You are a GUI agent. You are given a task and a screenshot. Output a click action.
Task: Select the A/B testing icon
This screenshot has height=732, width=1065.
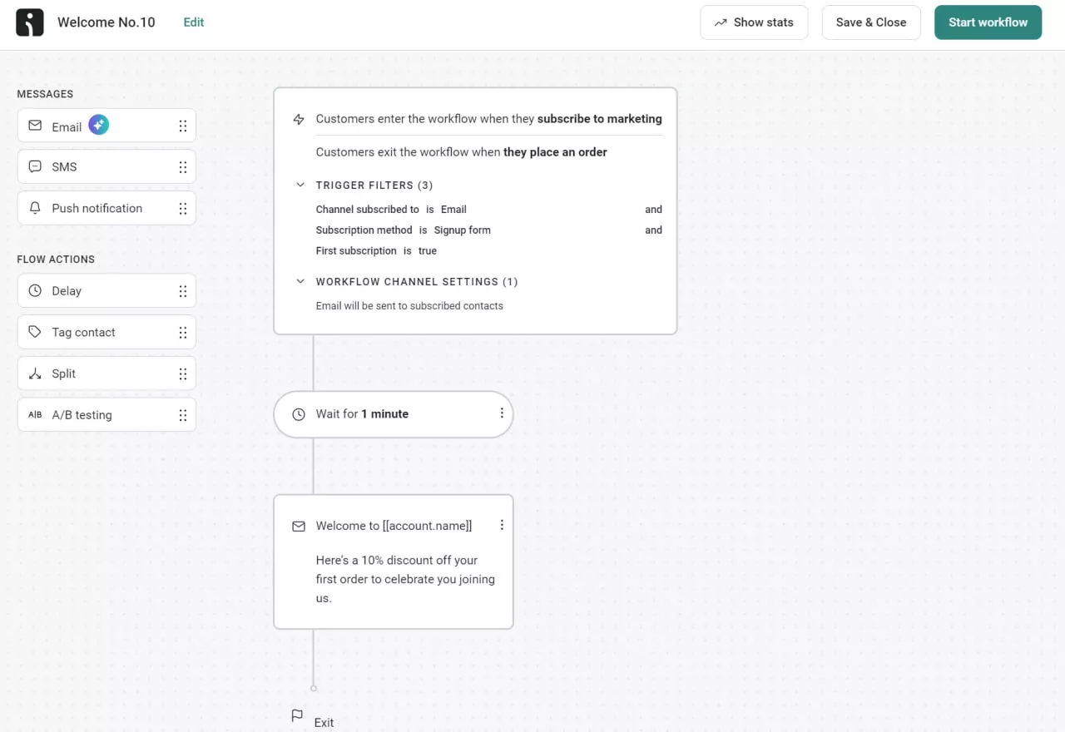pyautogui.click(x=34, y=414)
